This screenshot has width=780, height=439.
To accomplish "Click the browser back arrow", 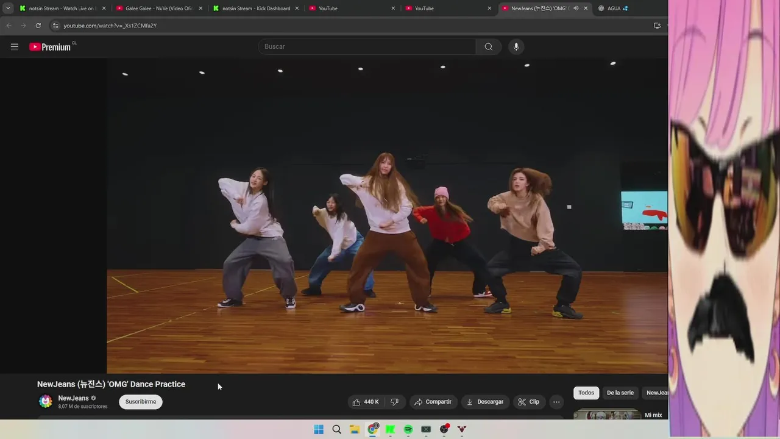I will pos(9,26).
